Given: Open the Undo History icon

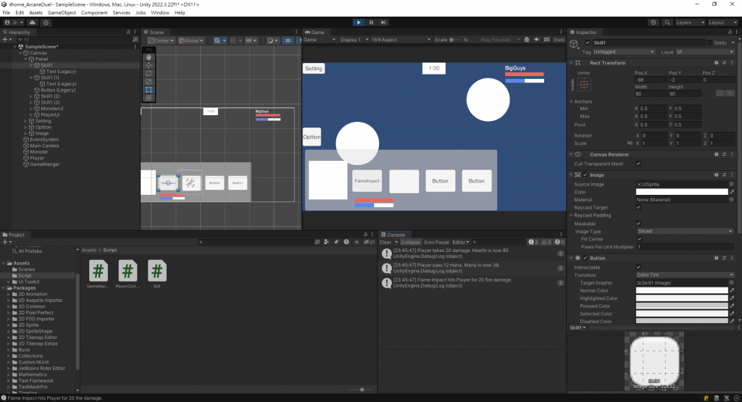Looking at the screenshot, I should (654, 22).
